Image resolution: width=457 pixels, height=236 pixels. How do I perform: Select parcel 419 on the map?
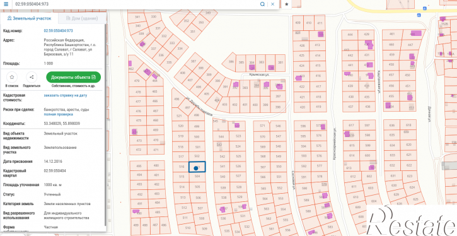coord(318,107)
